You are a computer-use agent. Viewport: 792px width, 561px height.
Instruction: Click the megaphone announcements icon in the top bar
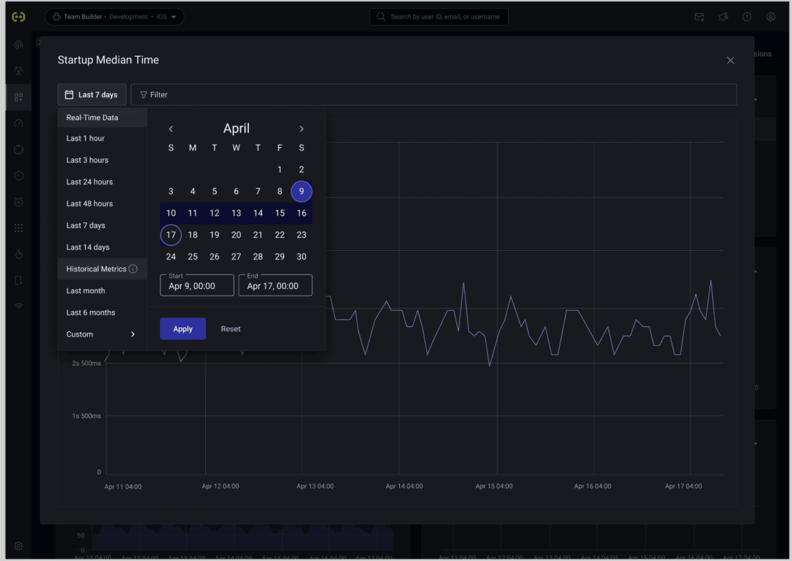[723, 17]
